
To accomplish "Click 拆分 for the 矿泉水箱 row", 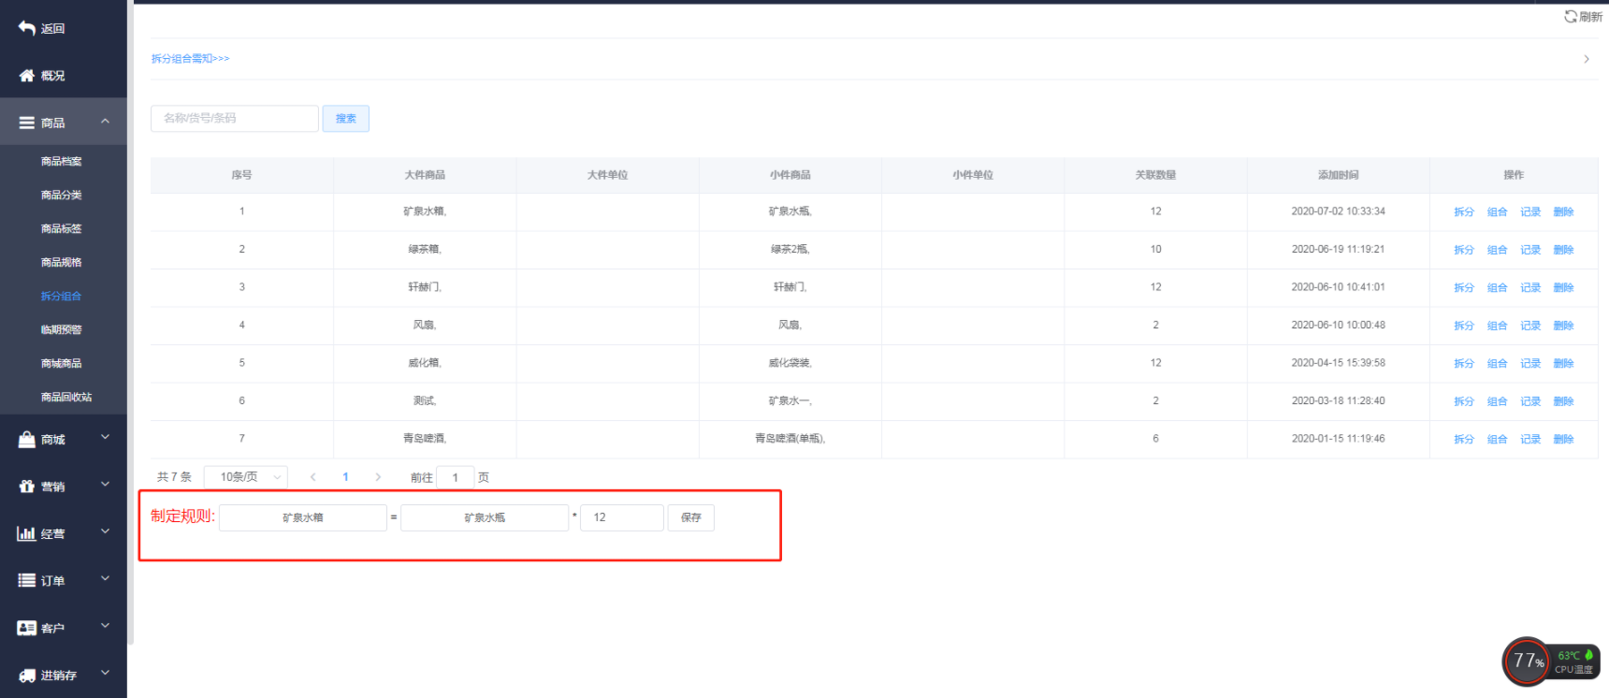I will click(x=1464, y=212).
